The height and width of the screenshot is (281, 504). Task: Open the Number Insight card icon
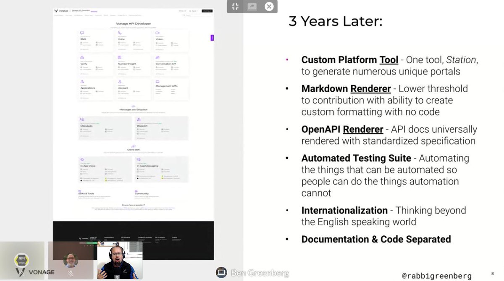pos(120,57)
